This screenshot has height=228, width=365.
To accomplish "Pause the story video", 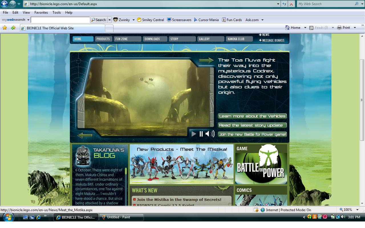I will (x=201, y=134).
